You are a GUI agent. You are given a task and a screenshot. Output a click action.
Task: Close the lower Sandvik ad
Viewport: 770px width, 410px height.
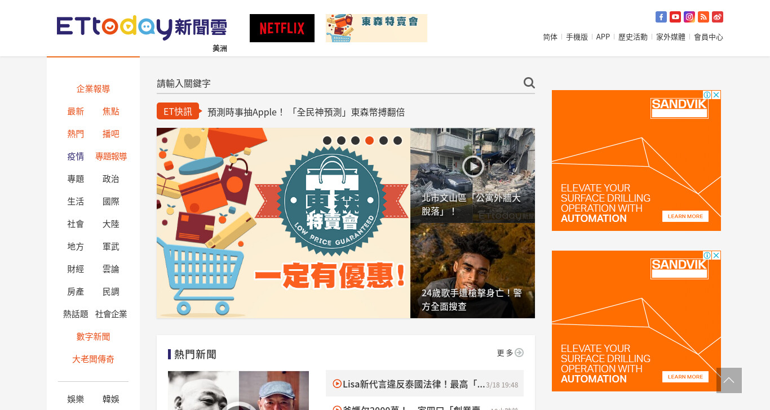pyautogui.click(x=716, y=255)
